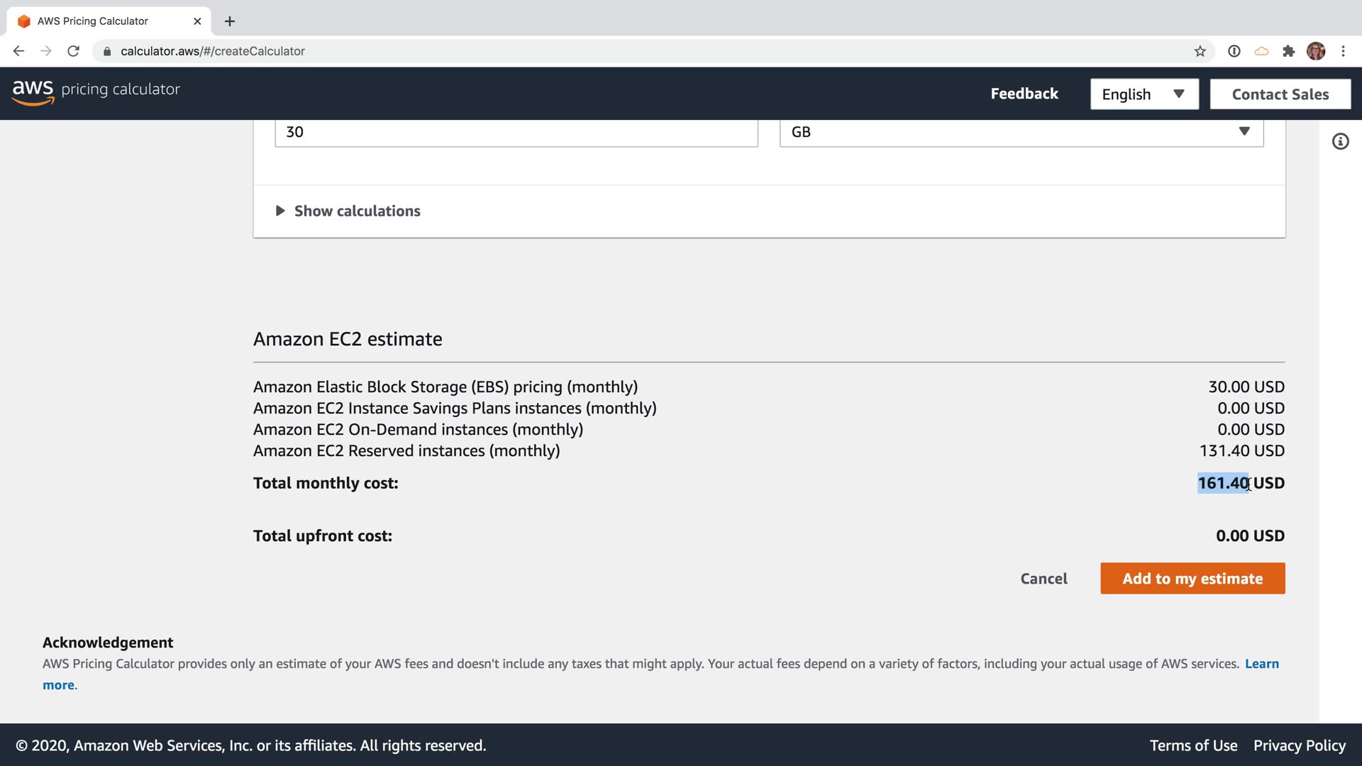Open the Chrome three-dot menu

click(1343, 51)
